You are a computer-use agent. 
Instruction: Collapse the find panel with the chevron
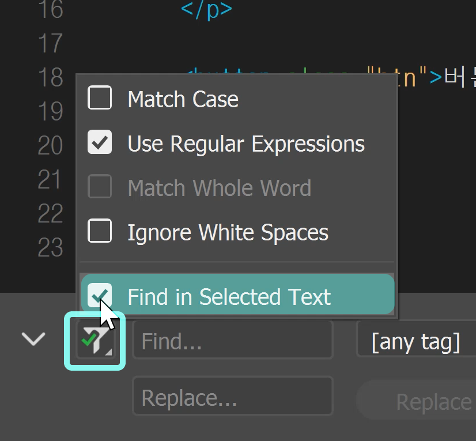[33, 339]
